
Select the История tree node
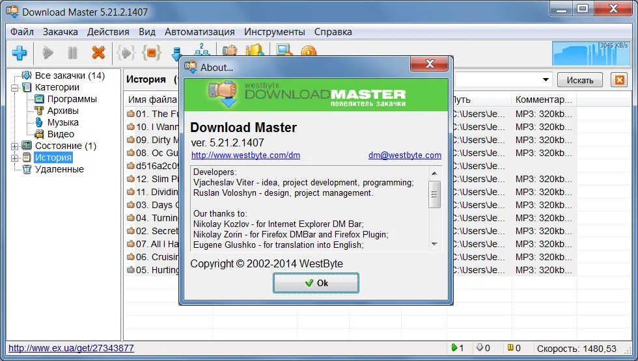[53, 157]
